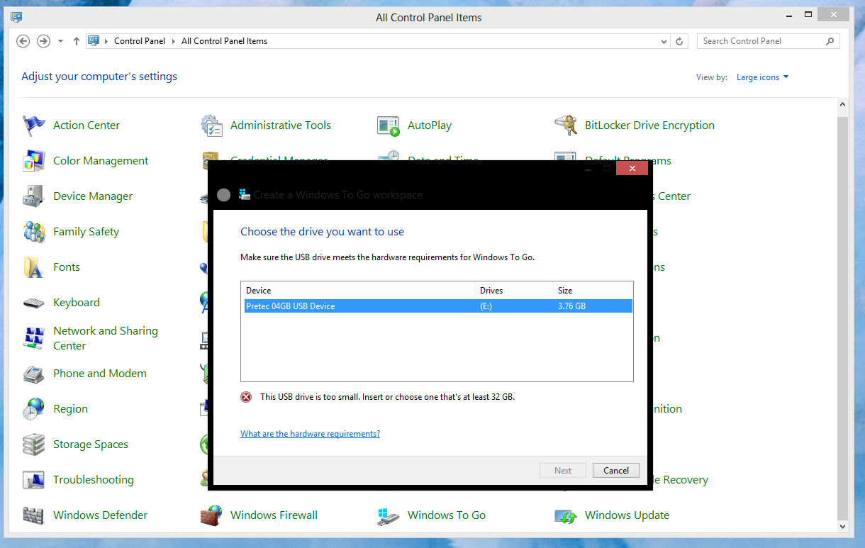Click the Forward arrow in Control Panel
The image size is (865, 548).
[x=43, y=41]
